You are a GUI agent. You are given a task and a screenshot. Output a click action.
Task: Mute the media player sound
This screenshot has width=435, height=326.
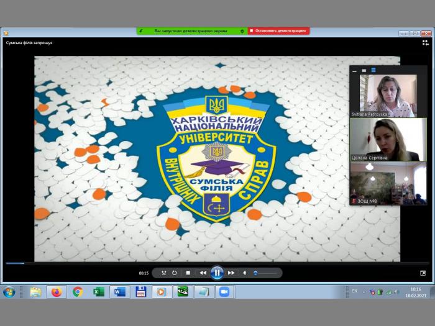point(244,273)
